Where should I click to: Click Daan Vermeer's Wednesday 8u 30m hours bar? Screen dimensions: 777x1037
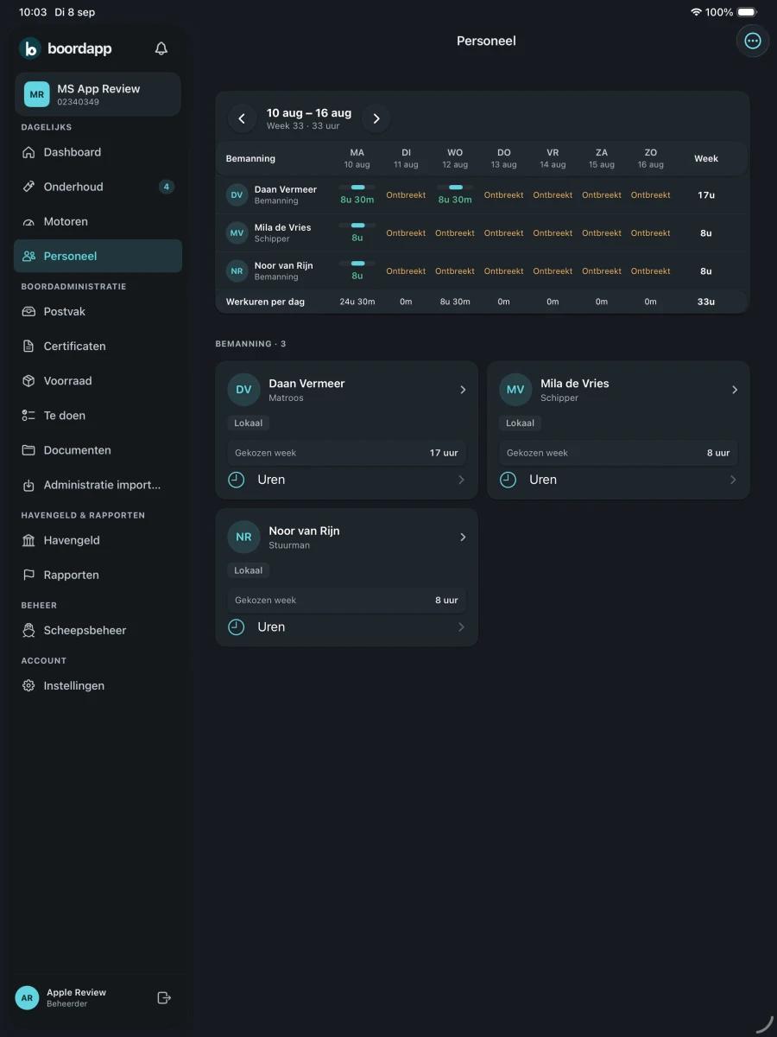(455, 187)
